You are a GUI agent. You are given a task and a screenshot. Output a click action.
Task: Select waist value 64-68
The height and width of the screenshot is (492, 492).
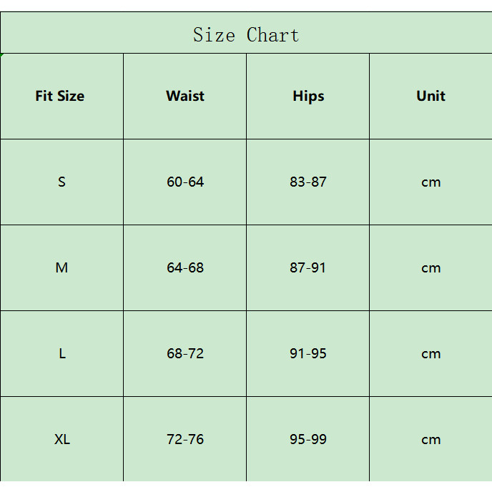click(185, 267)
